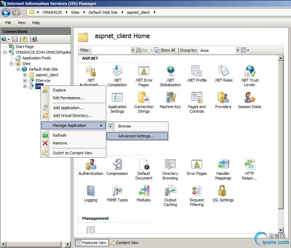Collapse the Default Web Site node

tap(18, 69)
